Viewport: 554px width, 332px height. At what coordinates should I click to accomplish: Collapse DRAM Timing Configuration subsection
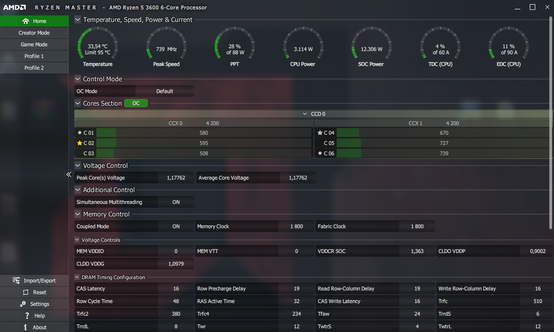pyautogui.click(x=77, y=277)
